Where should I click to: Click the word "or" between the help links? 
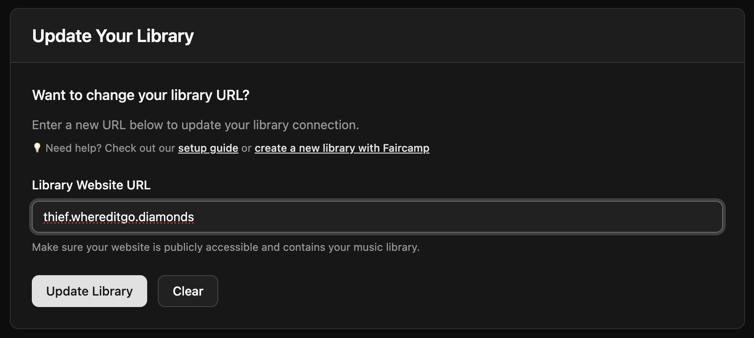pos(247,148)
